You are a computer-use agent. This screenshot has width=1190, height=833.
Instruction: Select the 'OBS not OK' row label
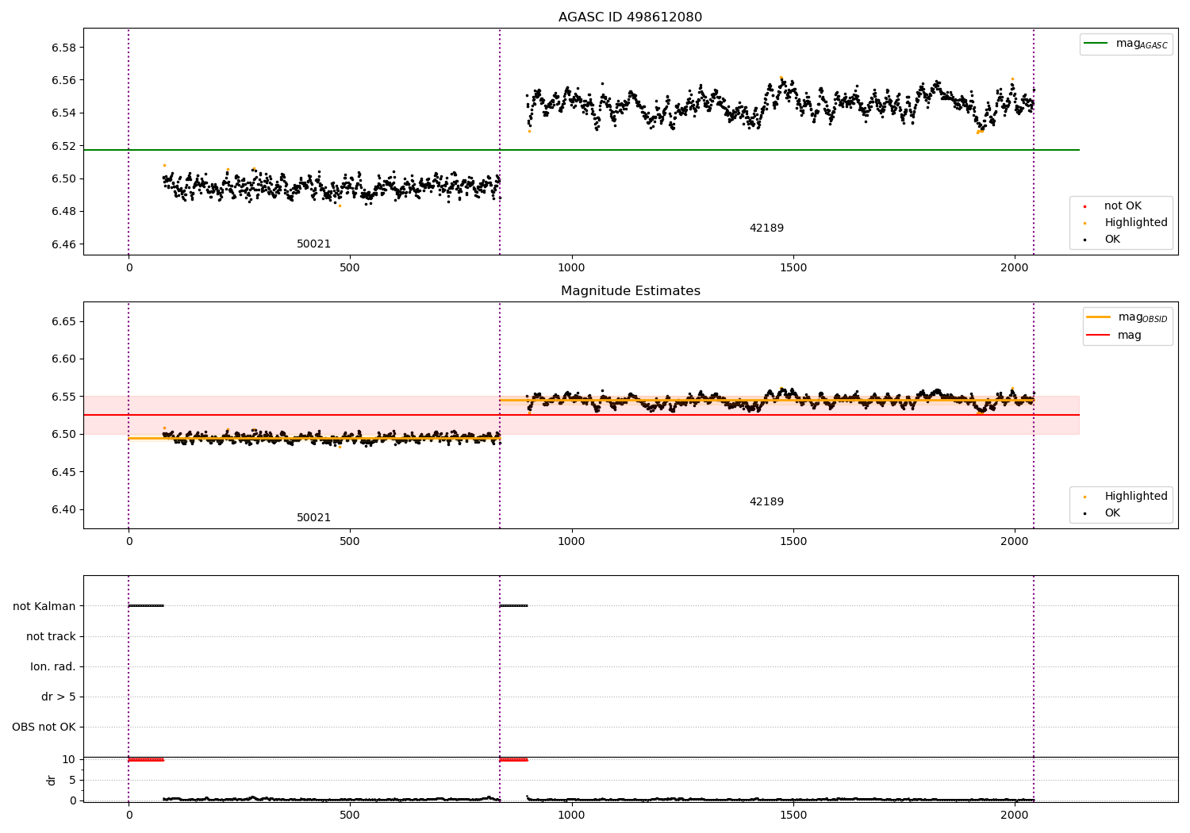click(x=44, y=727)
